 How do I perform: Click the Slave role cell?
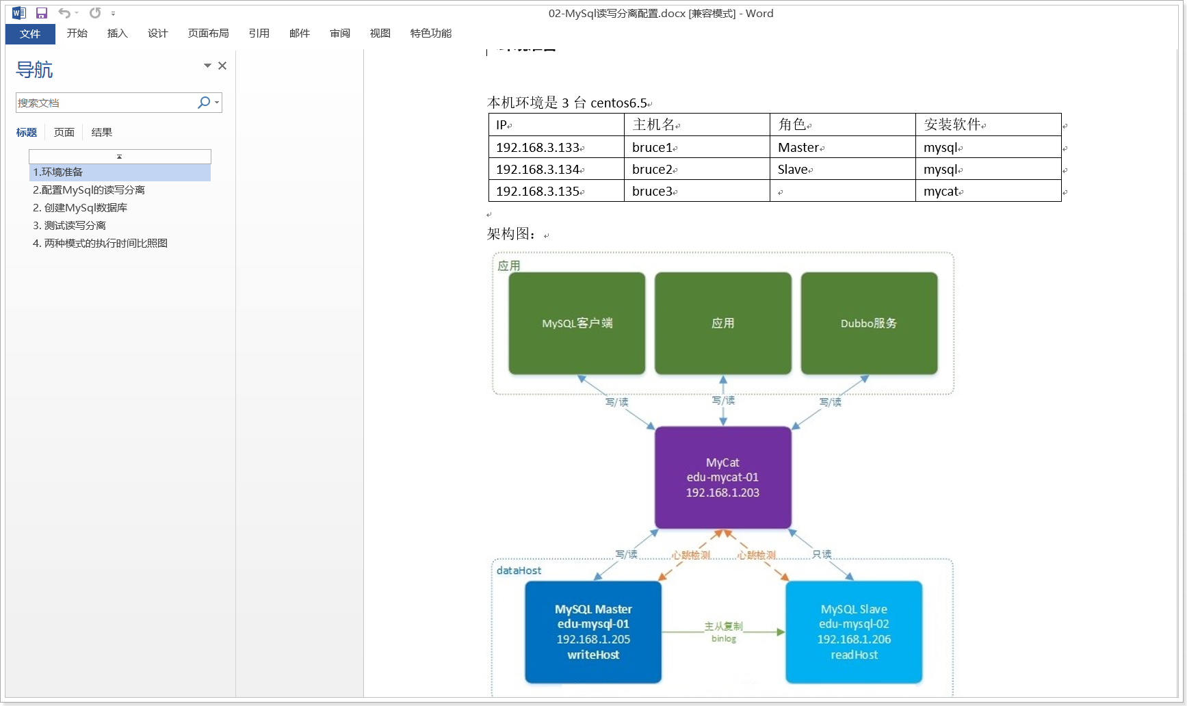(x=843, y=169)
